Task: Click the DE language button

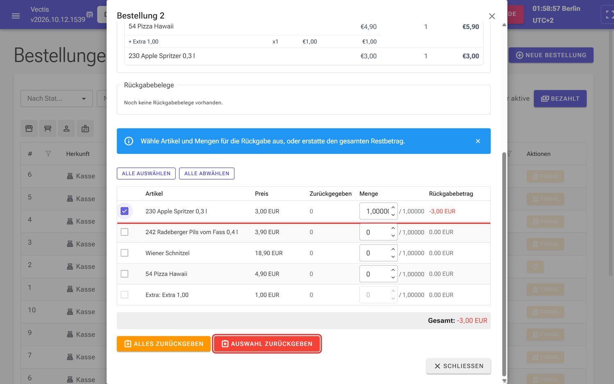Action: 515,14
